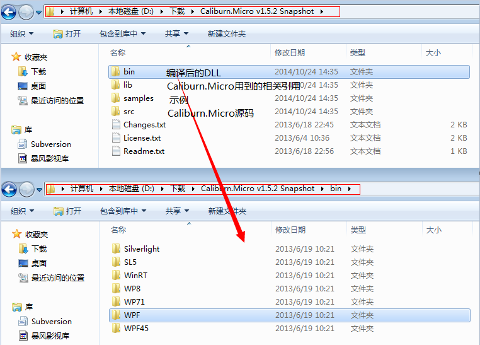
Task: Click 收藏夹 in the bottom window sidebar
Action: [37, 235]
